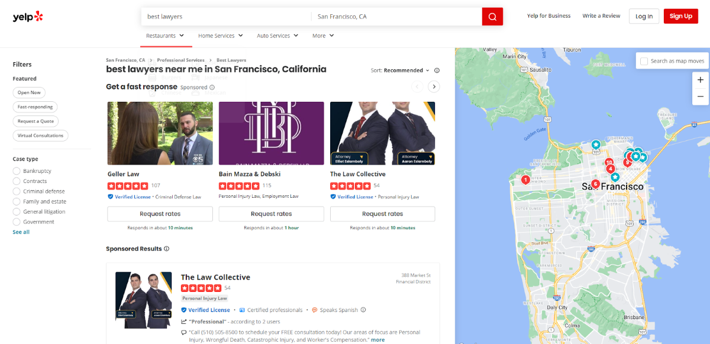Open Professional Services breadcrumb

coord(180,60)
